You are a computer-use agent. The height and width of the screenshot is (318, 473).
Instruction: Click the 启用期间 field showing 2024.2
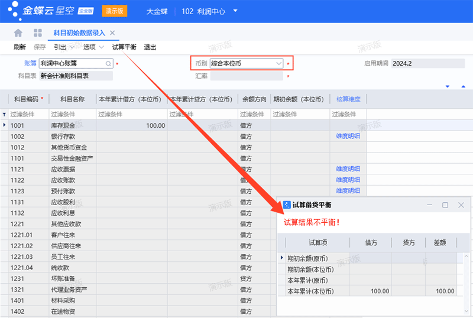[428, 63]
